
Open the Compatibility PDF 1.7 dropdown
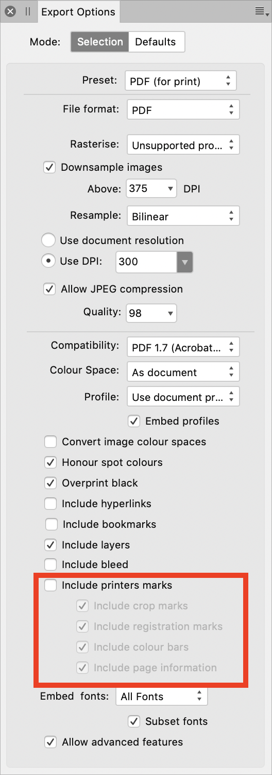tap(183, 347)
